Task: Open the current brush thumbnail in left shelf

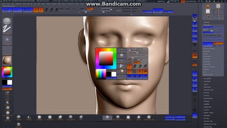Action: tap(7, 21)
